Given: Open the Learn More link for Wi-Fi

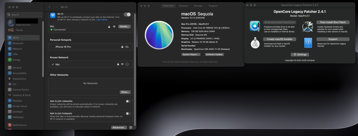Looking at the screenshot, I should (102, 20).
